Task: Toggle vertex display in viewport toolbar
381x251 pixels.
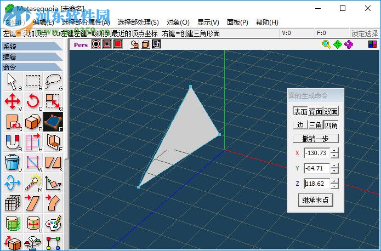Action: [x=96, y=44]
